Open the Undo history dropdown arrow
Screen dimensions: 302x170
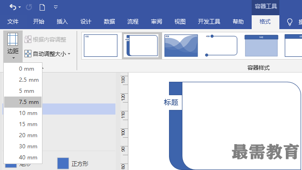point(20,7)
